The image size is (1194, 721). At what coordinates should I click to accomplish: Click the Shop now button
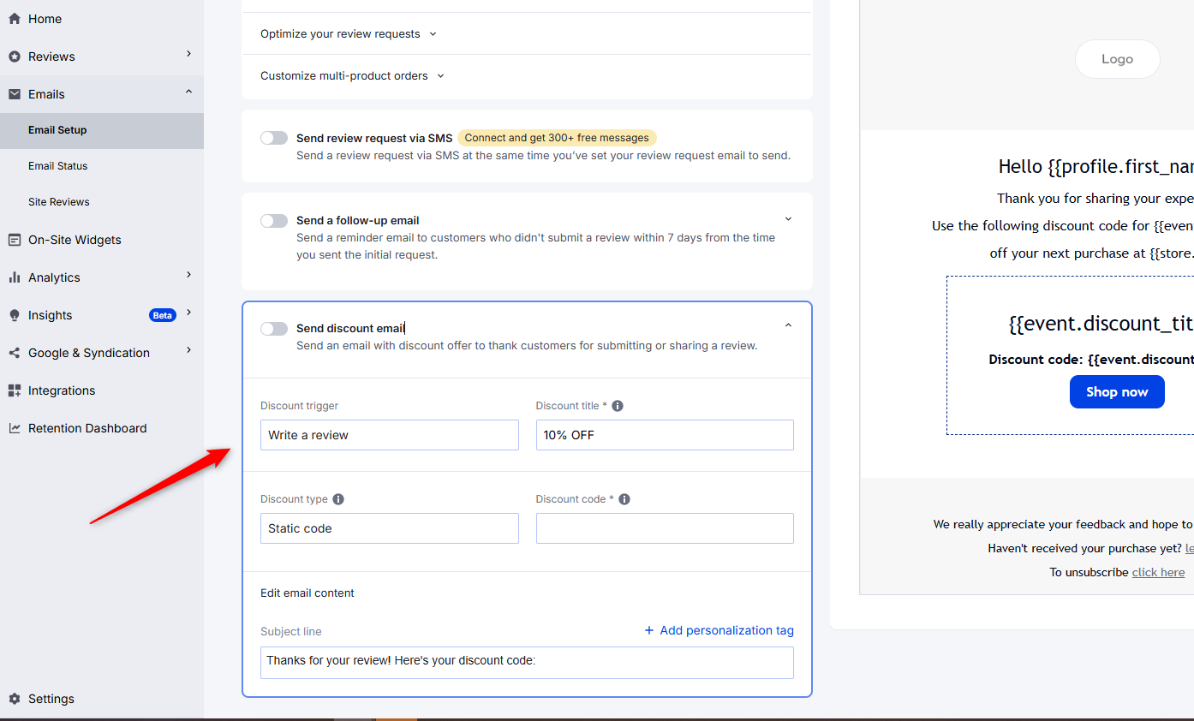[x=1116, y=392]
